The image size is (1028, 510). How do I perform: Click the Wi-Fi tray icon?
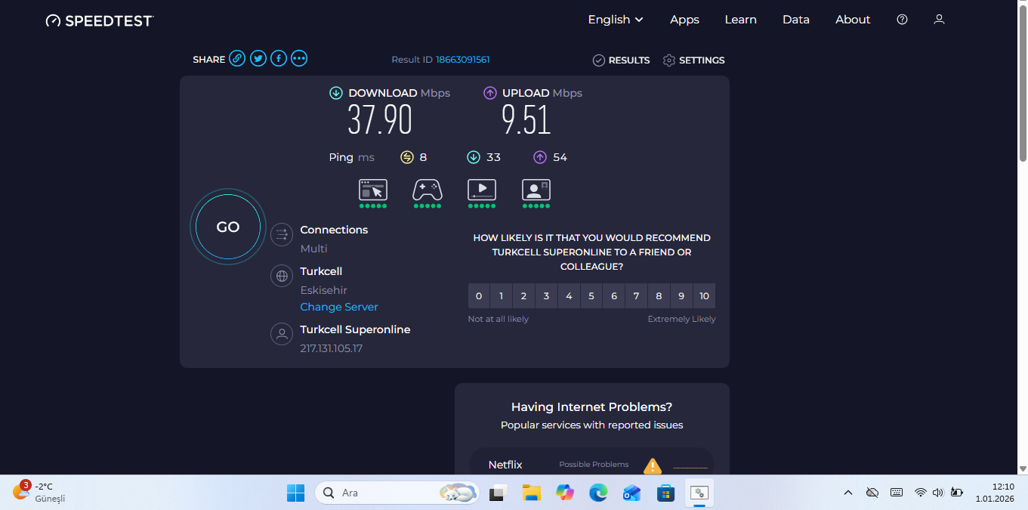[920, 493]
